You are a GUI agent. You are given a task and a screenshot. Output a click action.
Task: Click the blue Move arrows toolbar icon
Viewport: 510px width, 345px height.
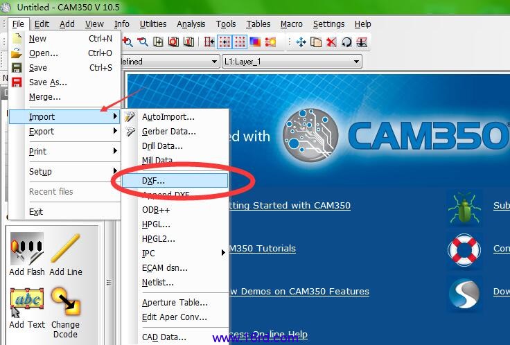pos(301,42)
